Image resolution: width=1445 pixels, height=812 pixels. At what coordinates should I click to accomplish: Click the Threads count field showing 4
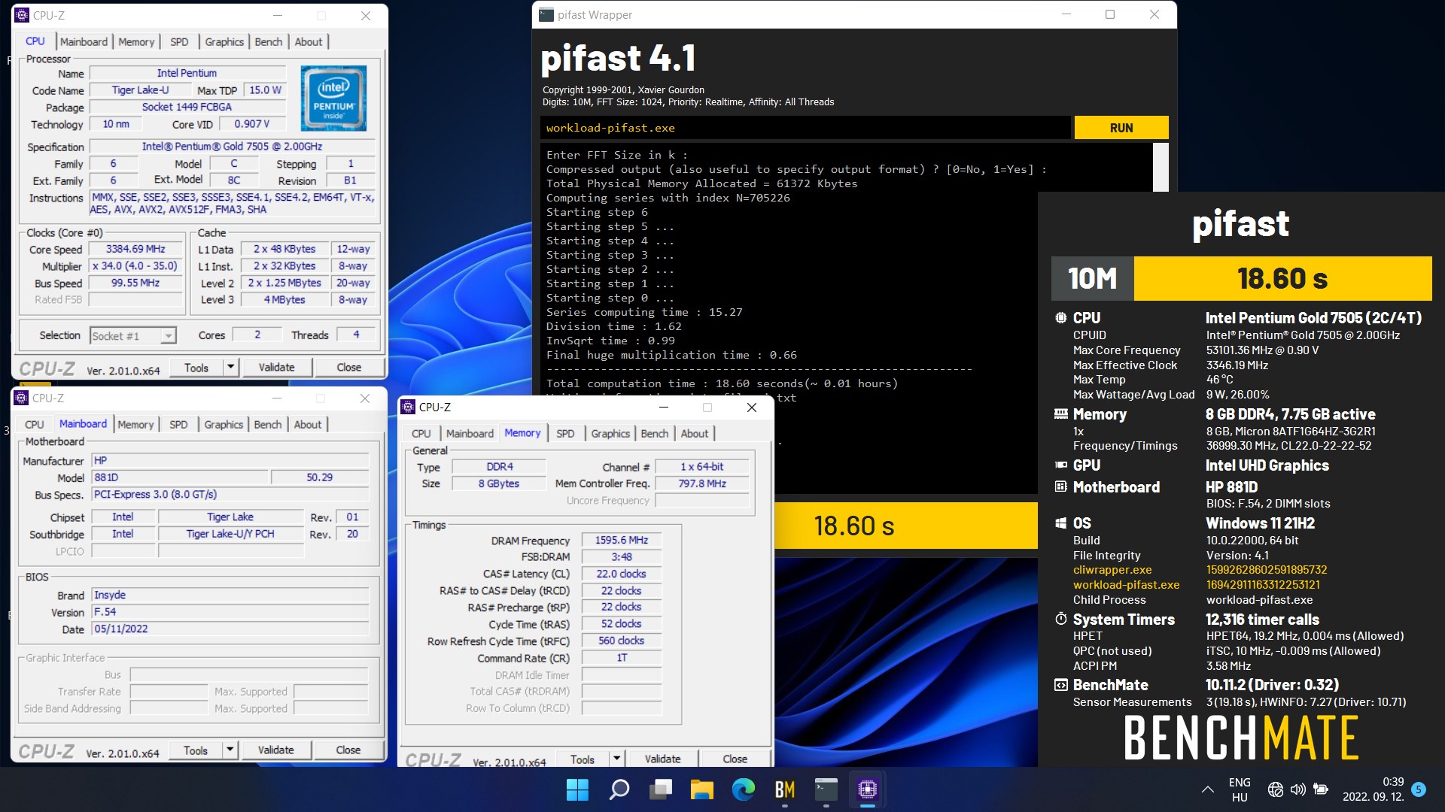click(356, 335)
